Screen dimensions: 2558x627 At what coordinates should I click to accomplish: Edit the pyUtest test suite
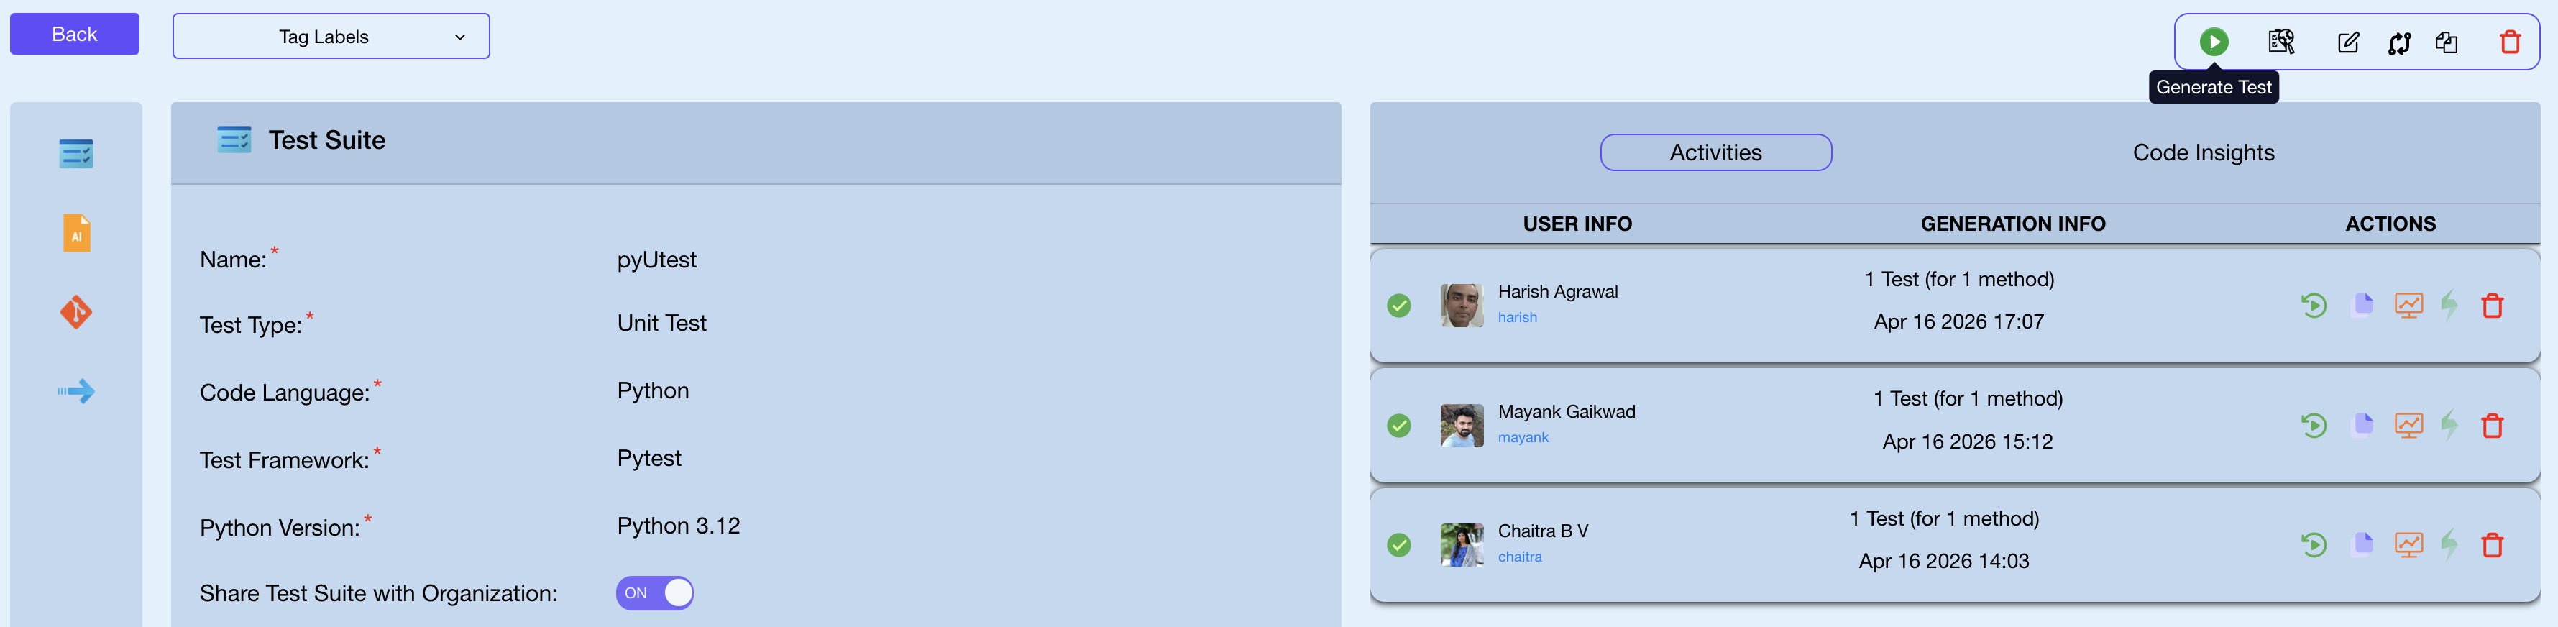point(2347,42)
